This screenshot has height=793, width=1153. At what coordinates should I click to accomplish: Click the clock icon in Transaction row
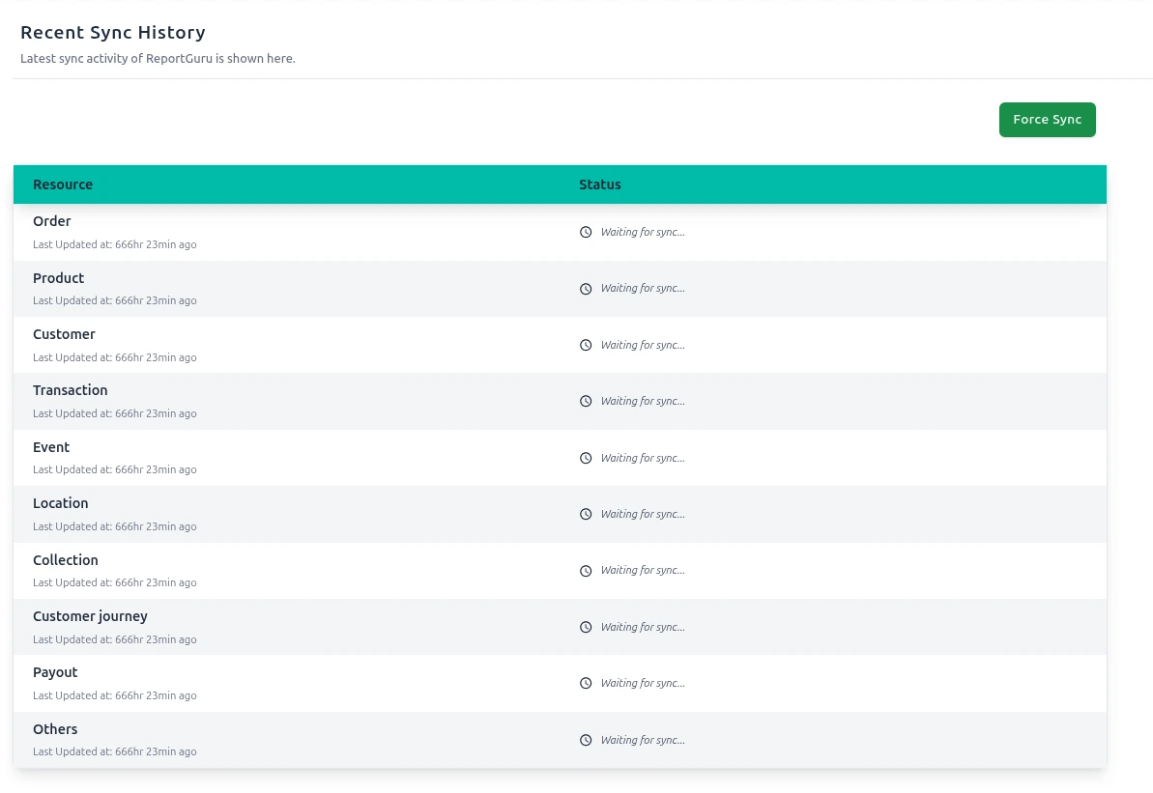click(586, 401)
